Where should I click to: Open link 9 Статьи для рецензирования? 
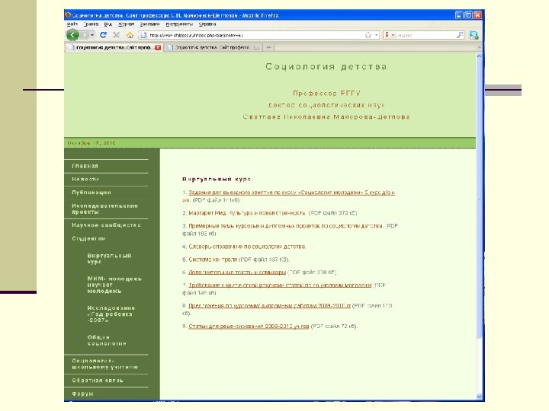point(249,326)
